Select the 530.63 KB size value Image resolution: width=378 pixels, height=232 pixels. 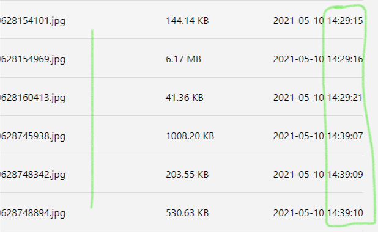coord(187,213)
